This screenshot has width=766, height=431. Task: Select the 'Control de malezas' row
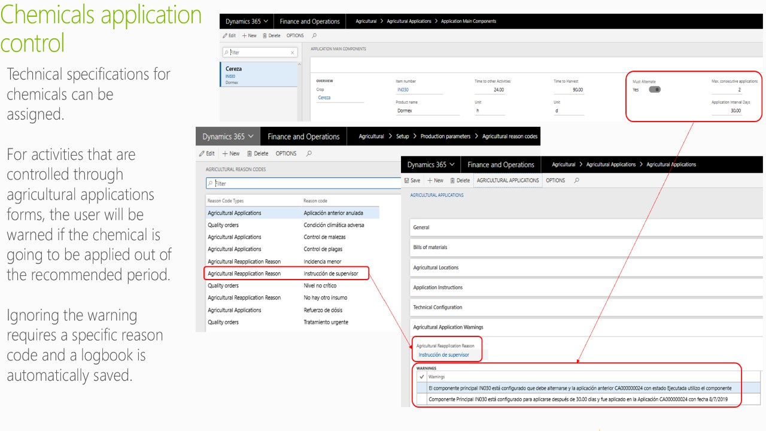point(293,237)
